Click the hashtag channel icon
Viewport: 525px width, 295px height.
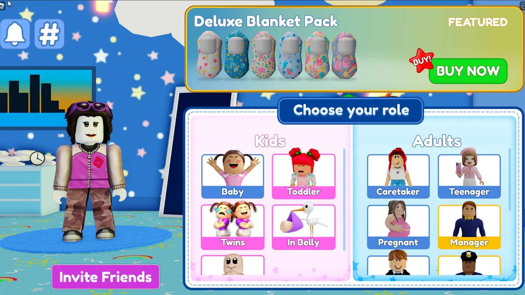tap(50, 34)
